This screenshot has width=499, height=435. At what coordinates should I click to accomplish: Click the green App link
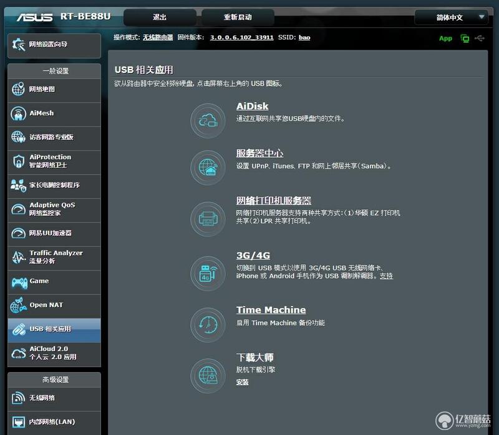pos(445,39)
